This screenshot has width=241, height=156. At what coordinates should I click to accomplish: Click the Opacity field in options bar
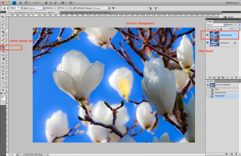[x=55, y=8]
